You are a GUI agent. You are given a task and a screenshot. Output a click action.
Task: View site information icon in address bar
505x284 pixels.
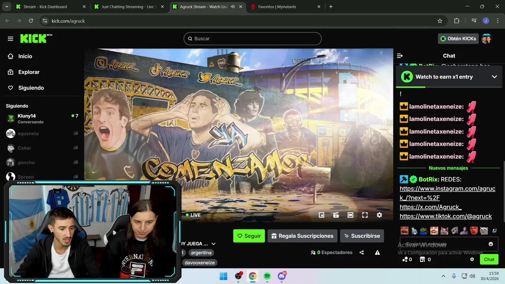pos(45,21)
